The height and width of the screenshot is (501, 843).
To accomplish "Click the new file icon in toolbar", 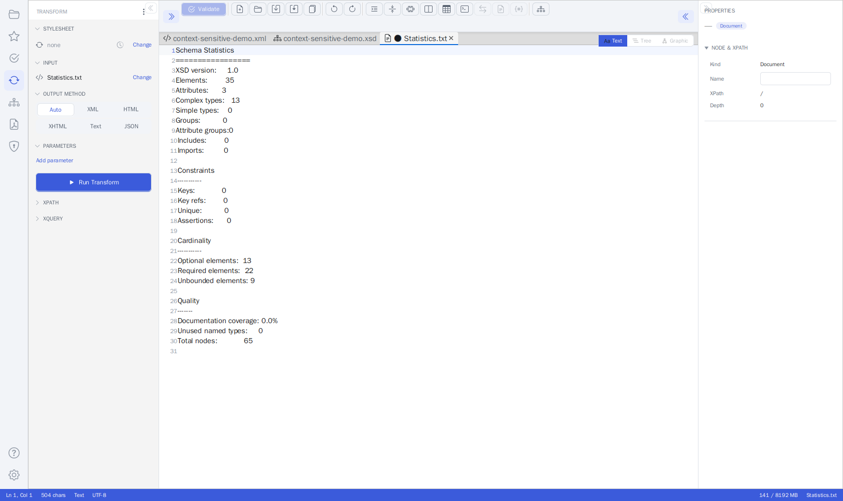I will click(x=240, y=9).
